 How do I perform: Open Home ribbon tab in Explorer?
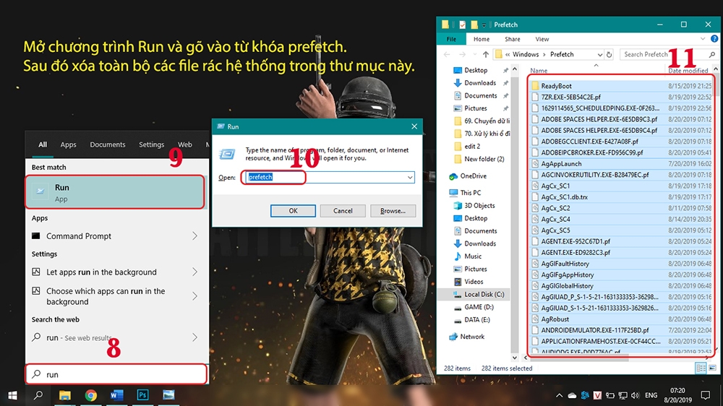click(482, 39)
